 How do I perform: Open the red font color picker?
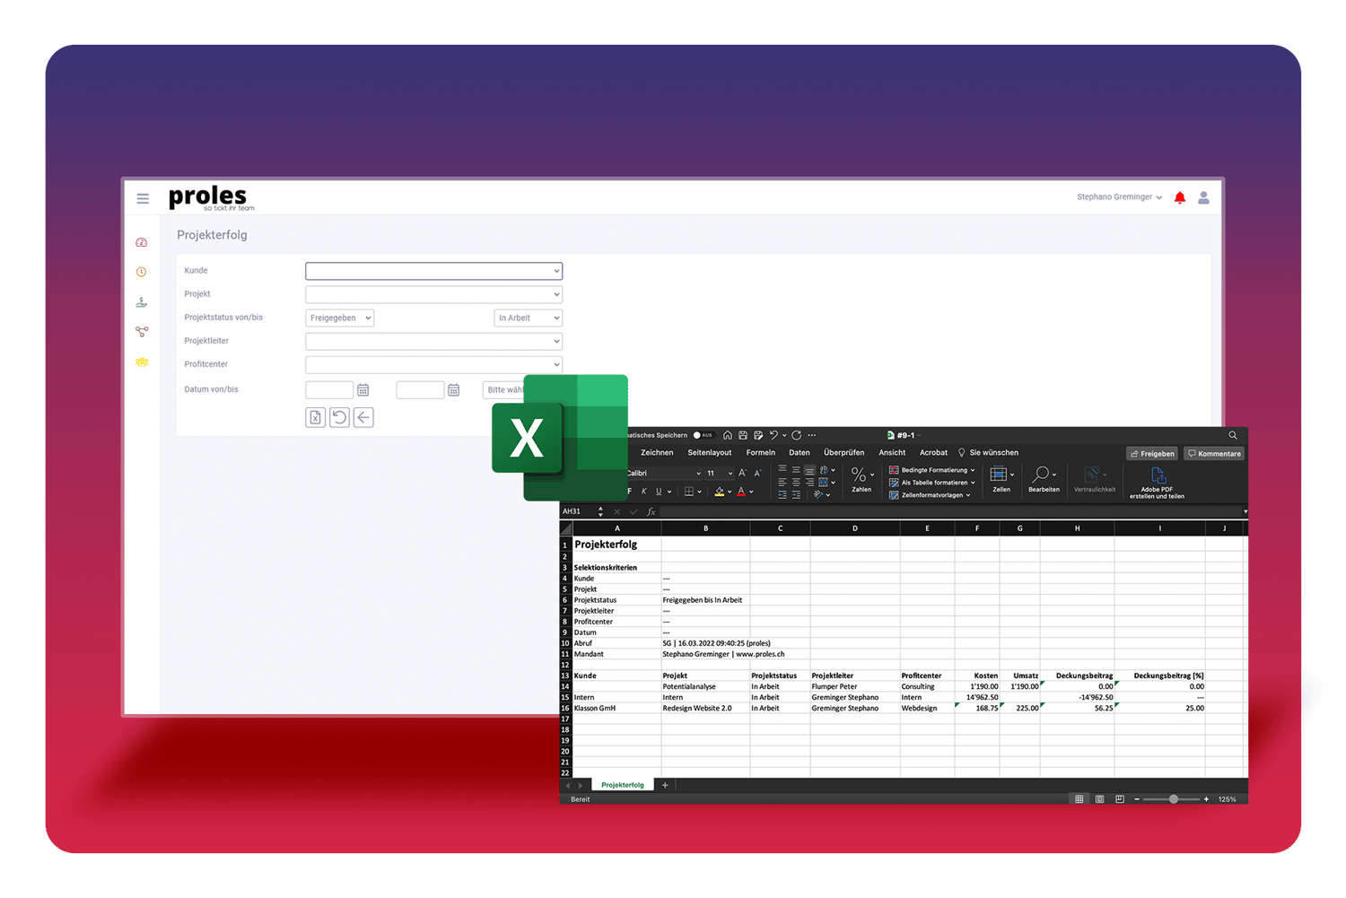(752, 493)
